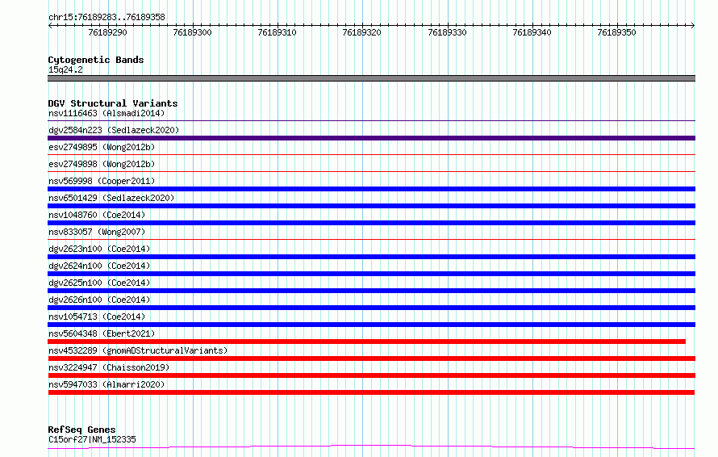
Task: Click the red bar under nsv4532289
Action: pyautogui.click(x=371, y=358)
